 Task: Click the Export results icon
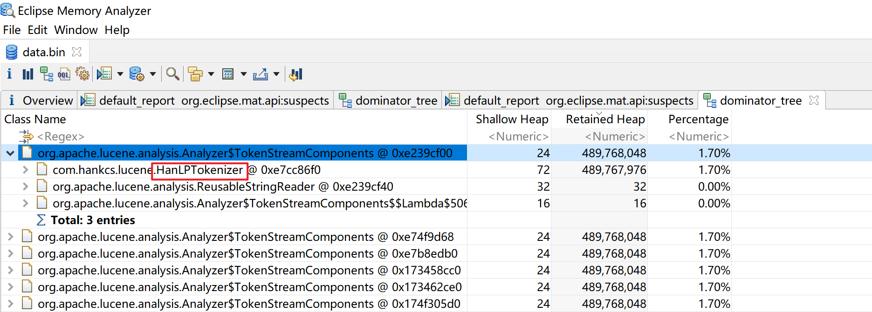click(261, 74)
